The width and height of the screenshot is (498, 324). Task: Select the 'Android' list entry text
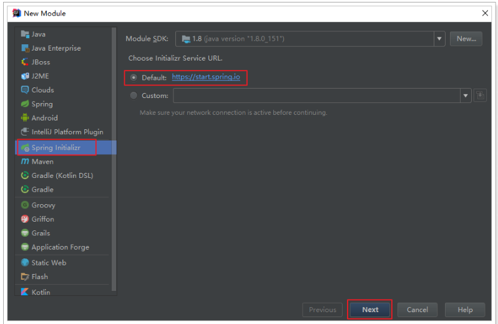pos(45,118)
